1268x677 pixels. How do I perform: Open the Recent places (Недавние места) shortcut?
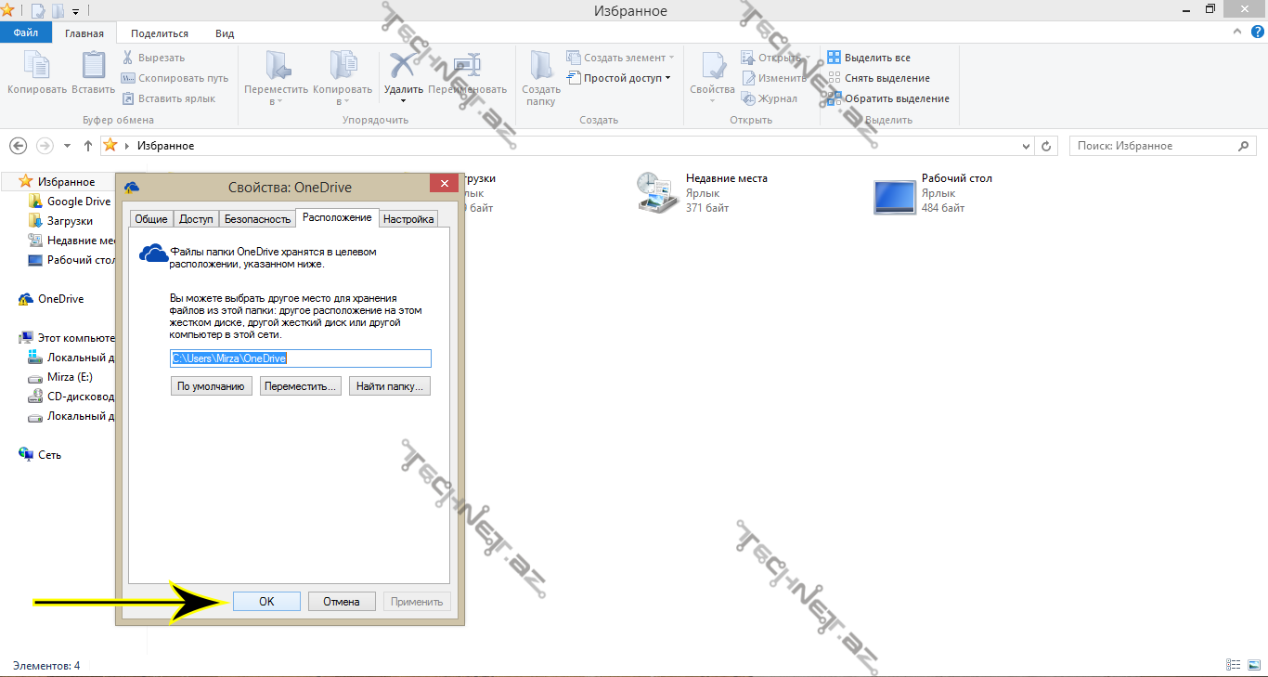pyautogui.click(x=659, y=192)
